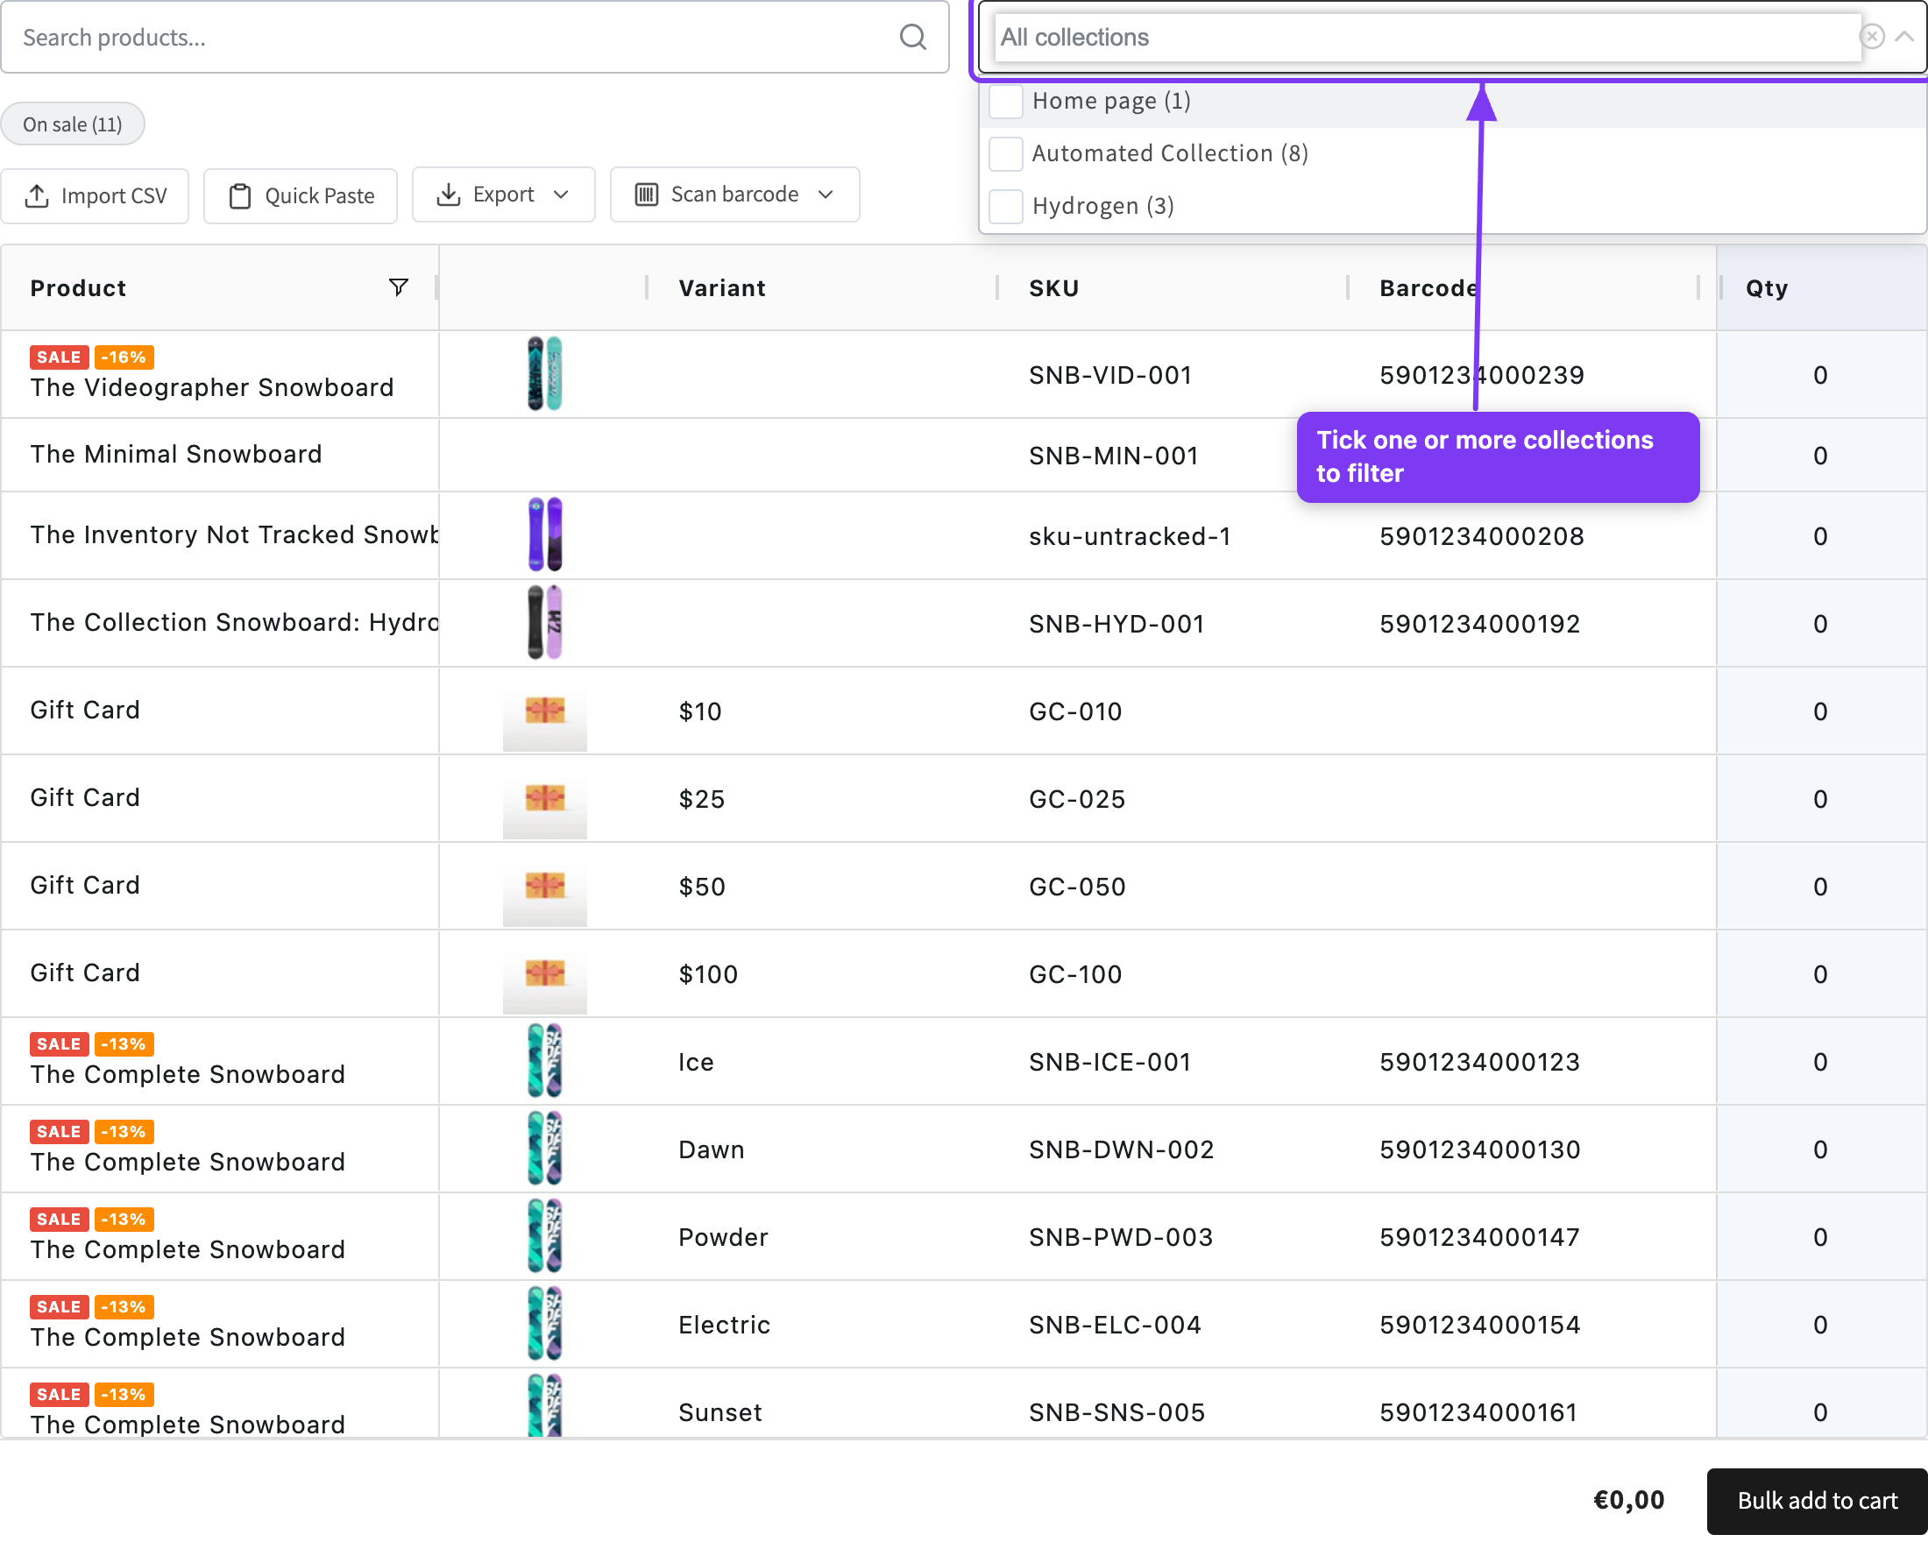The image size is (1928, 1563).
Task: Select Qty cell for SNB-ICE-001
Action: tap(1820, 1062)
